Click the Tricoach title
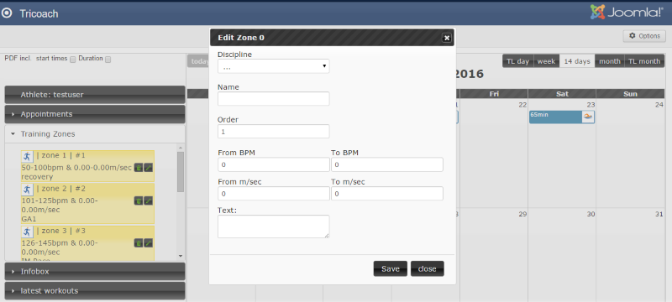 pos(39,13)
